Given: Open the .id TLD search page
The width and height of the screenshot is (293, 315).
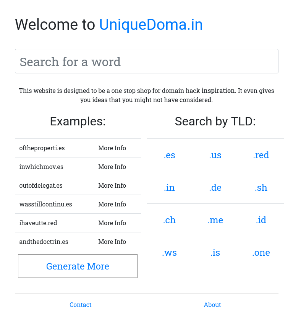Looking at the screenshot, I should coord(261,220).
